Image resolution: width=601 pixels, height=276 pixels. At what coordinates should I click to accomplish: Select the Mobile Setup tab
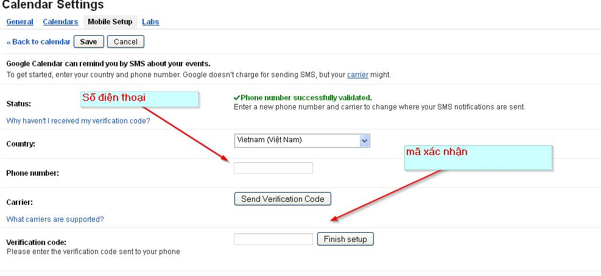tap(110, 22)
